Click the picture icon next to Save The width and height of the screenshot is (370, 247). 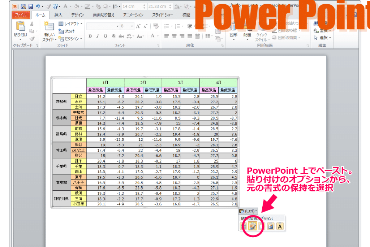[23, 6]
